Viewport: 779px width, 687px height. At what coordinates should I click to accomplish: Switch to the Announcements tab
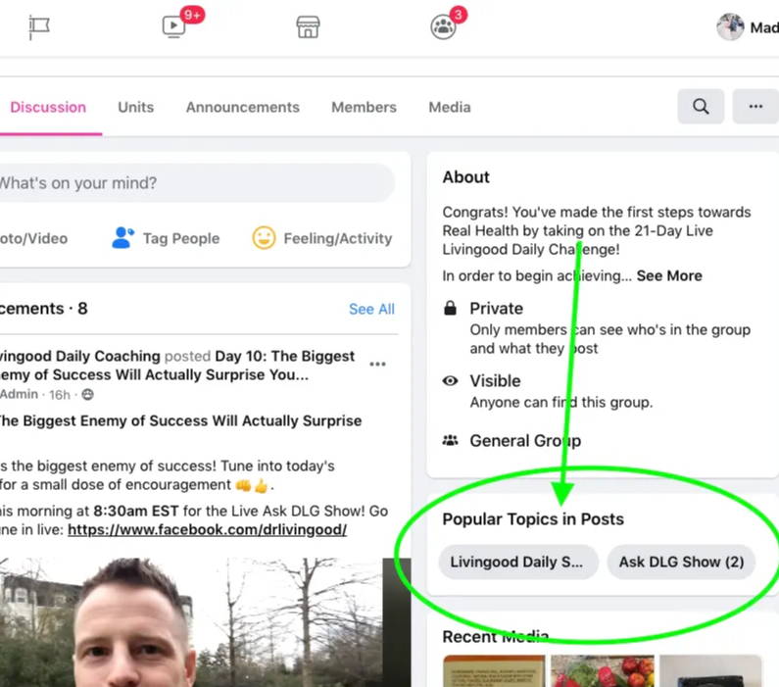[x=242, y=107]
